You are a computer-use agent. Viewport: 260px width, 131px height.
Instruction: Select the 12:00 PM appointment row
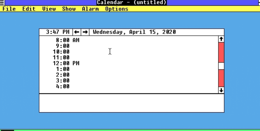tap(129, 63)
